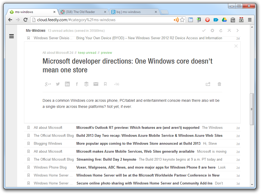The width and height of the screenshot is (261, 194).
Task: Reload the current page
Action: (25, 20)
